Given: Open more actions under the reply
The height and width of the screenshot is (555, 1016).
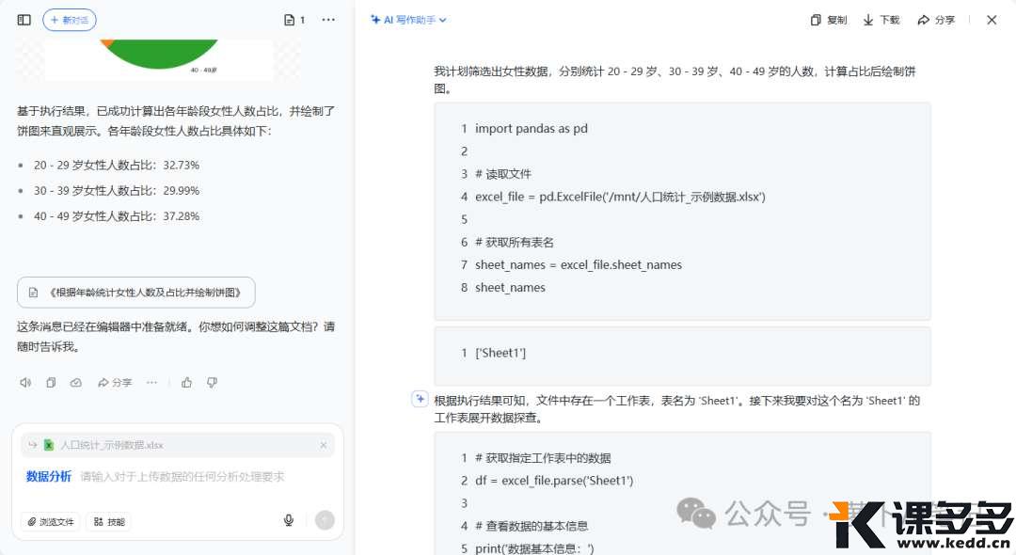Looking at the screenshot, I should pyautogui.click(x=151, y=383).
